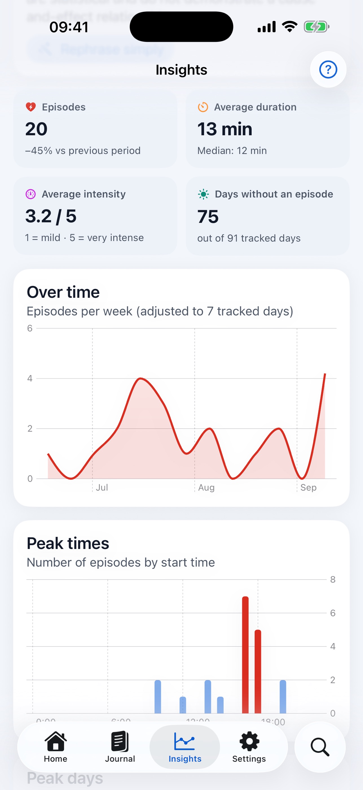This screenshot has width=363, height=790.
Task: Tap the broken heart Episodes icon
Action: click(31, 107)
